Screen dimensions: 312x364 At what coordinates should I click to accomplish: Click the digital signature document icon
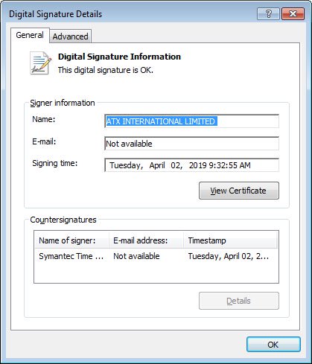tap(41, 63)
